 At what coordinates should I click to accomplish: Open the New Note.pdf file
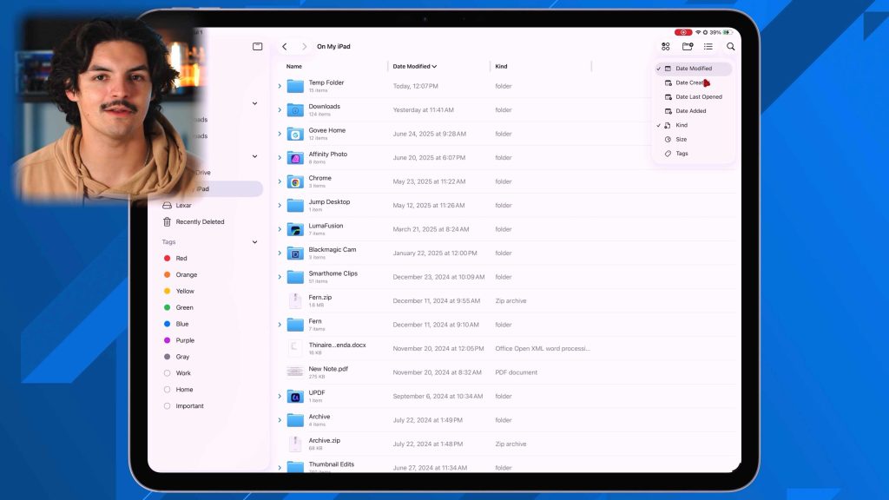(326, 370)
